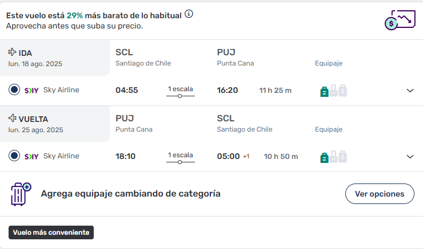423x249 pixels.
Task: Click the VUELTA return airplane icon
Action: tap(12, 118)
